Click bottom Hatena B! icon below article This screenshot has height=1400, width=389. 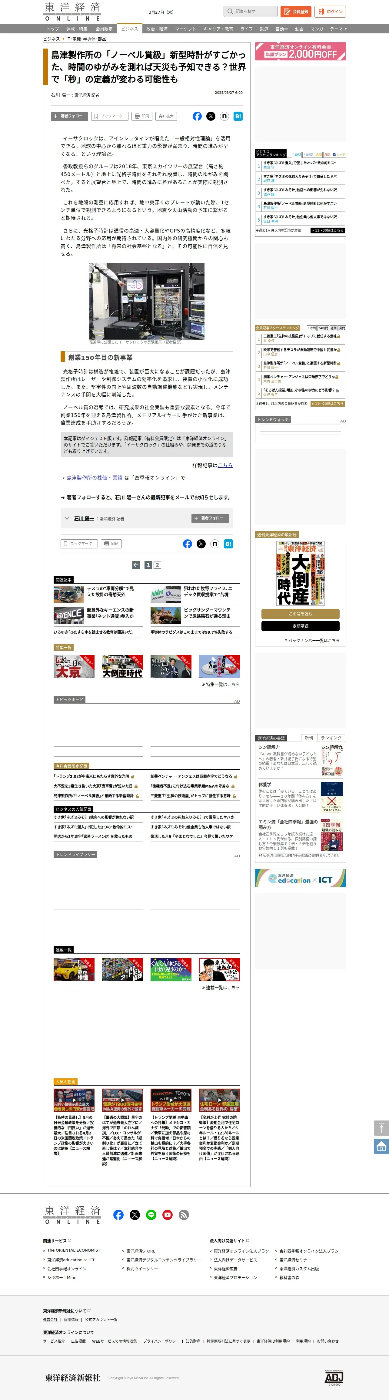pyautogui.click(x=228, y=544)
